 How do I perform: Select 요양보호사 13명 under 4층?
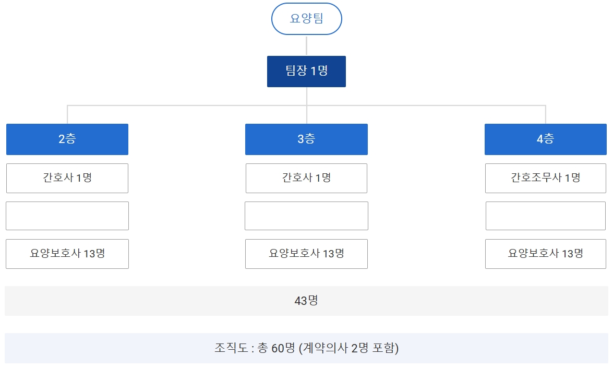point(545,254)
